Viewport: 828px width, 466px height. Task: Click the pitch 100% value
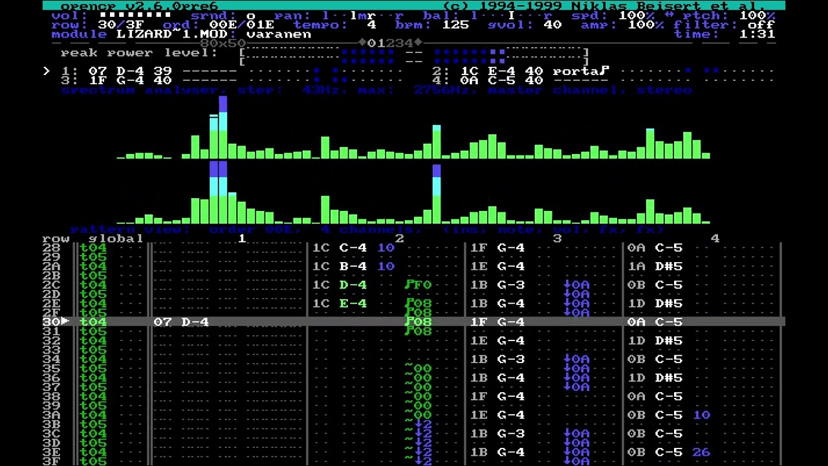click(x=757, y=15)
